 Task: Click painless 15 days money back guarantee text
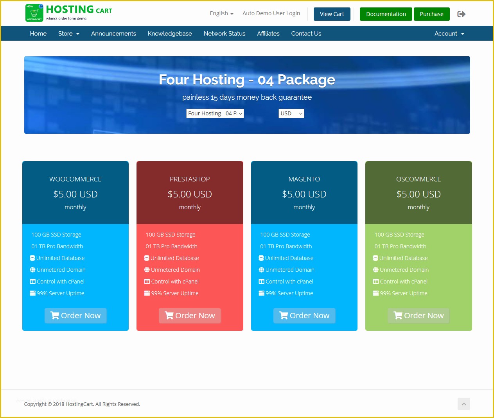[x=247, y=97]
